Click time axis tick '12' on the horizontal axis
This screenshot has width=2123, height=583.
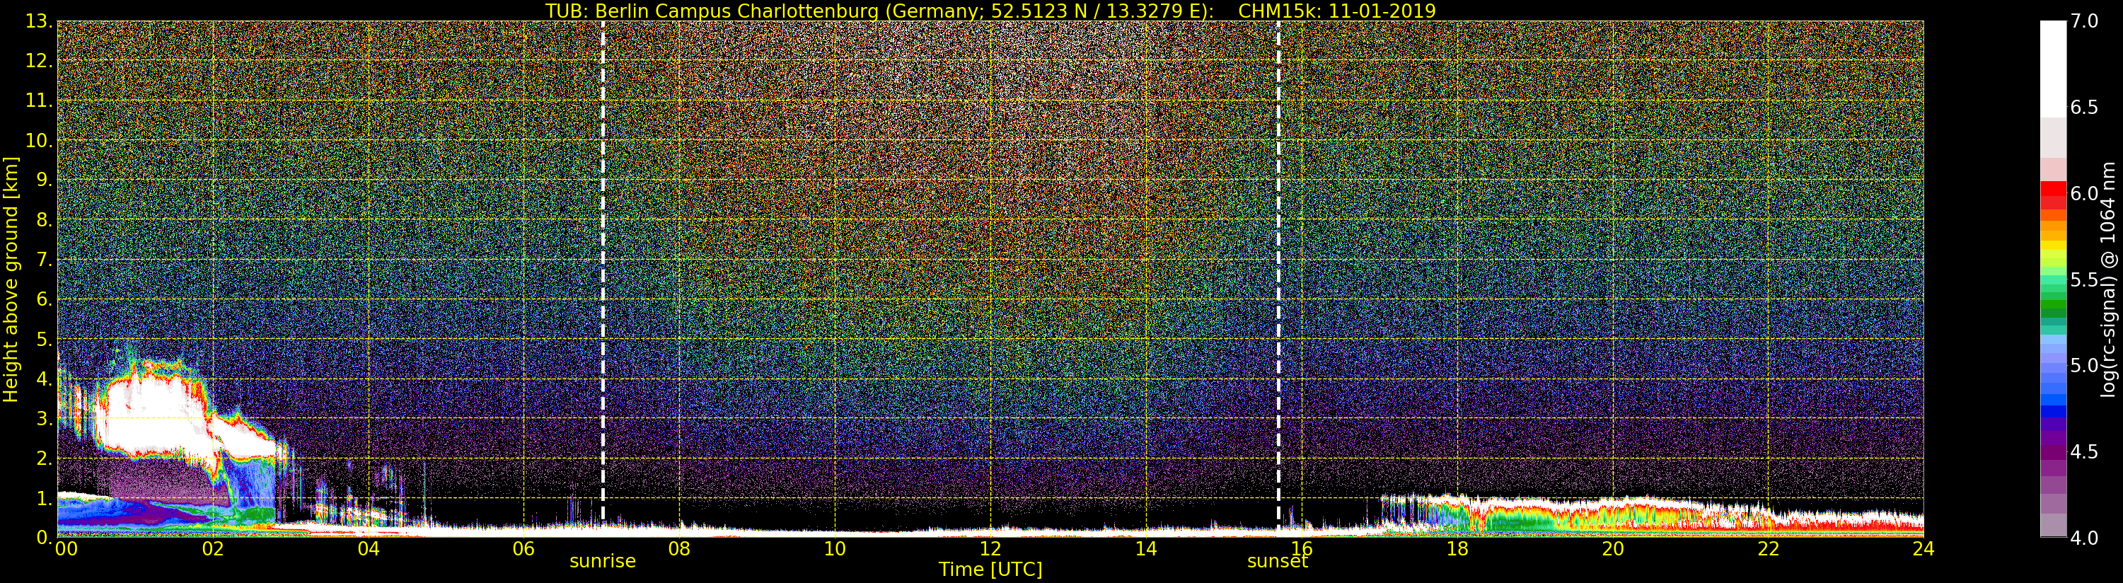(990, 548)
